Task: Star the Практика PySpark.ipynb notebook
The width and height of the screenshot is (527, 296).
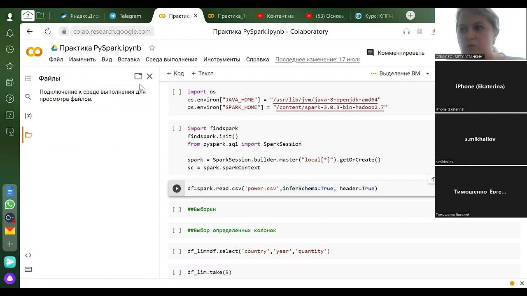Action: [152, 48]
